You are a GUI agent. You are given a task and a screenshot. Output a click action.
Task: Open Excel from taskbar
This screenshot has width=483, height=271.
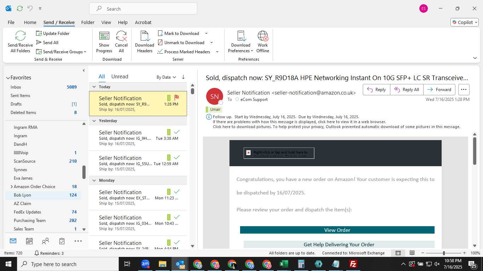(284, 264)
